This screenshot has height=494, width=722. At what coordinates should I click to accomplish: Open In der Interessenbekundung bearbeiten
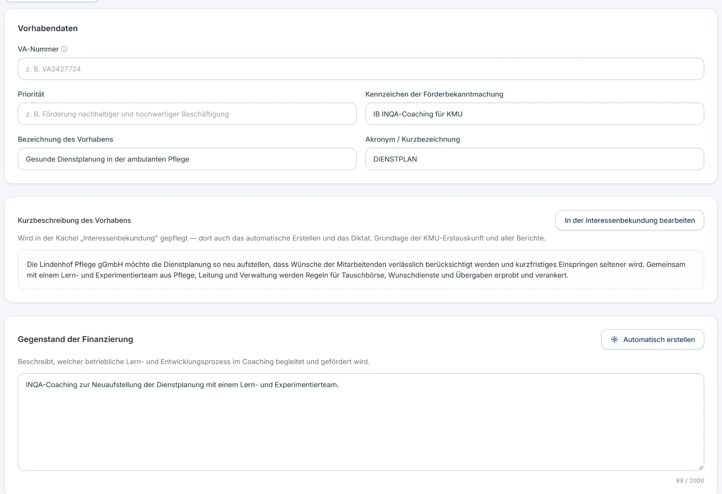click(x=629, y=220)
